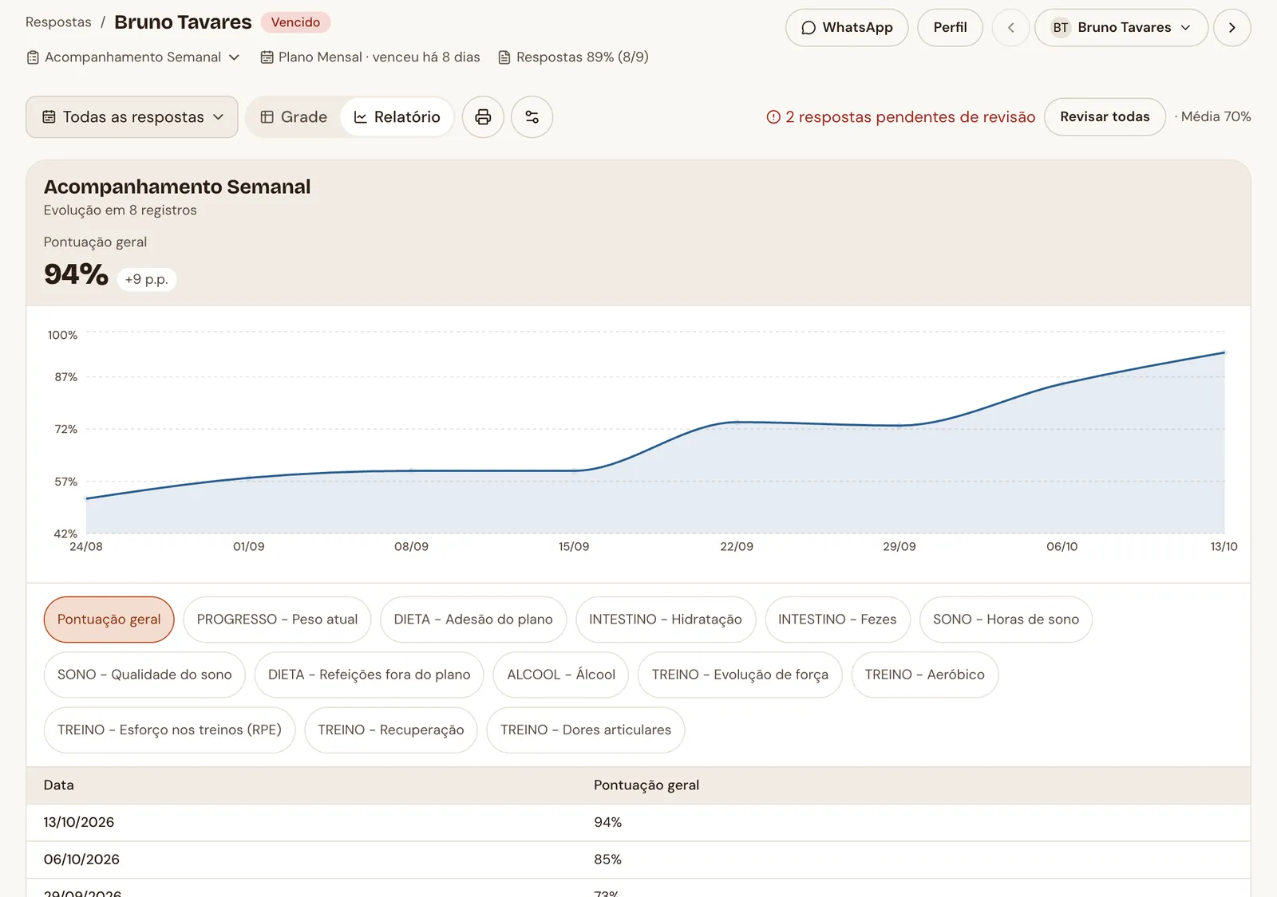The height and width of the screenshot is (897, 1277).
Task: Click the pending review alert icon
Action: click(773, 117)
